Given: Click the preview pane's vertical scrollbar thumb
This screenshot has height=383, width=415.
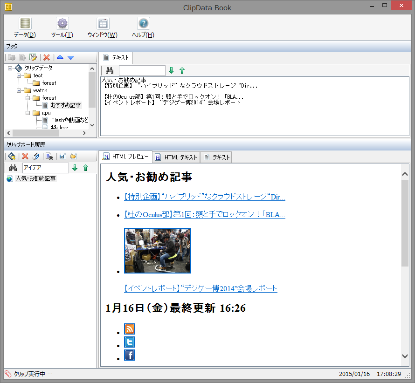Looking at the screenshot, I should (x=405, y=223).
